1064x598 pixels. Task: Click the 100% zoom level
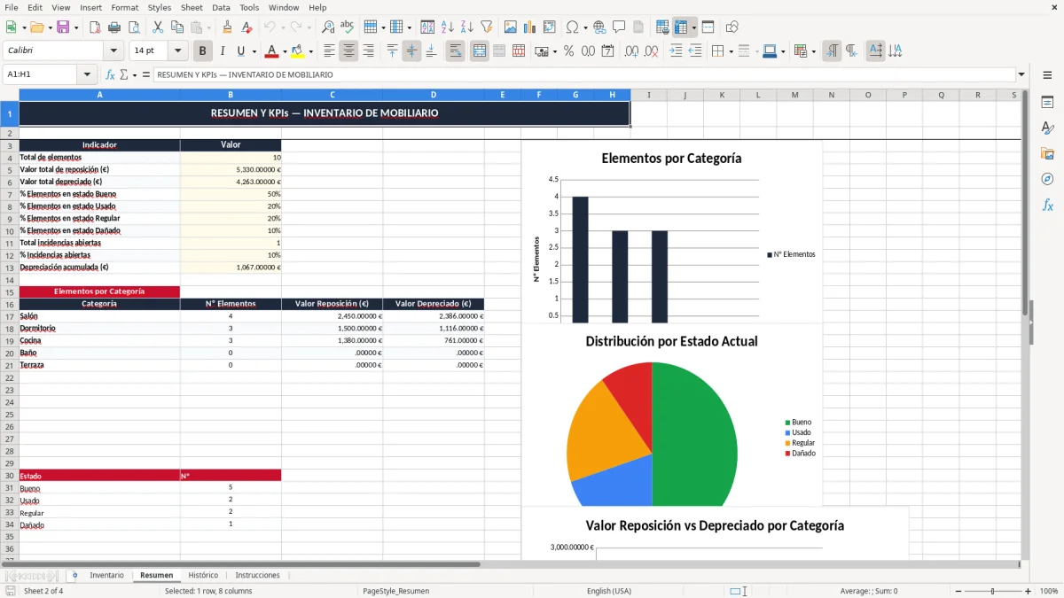1048,591
